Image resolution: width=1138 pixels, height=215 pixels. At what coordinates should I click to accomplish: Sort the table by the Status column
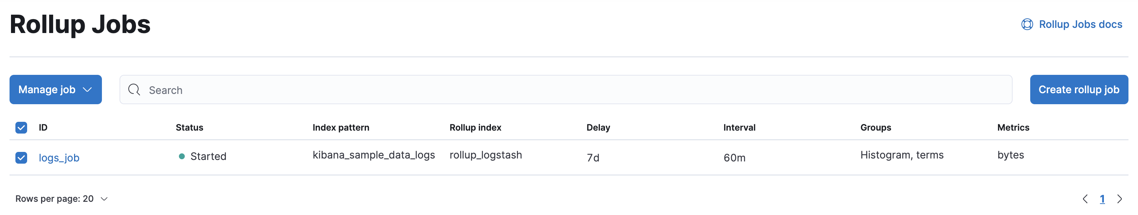(x=190, y=128)
